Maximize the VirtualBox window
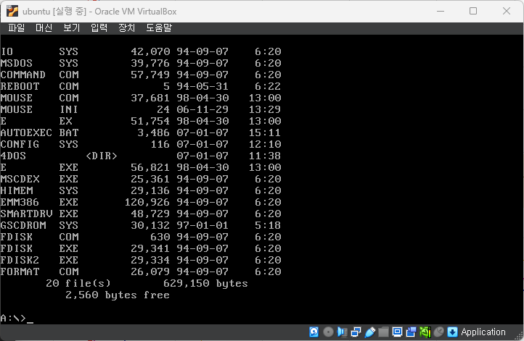The image size is (524, 341). click(473, 11)
